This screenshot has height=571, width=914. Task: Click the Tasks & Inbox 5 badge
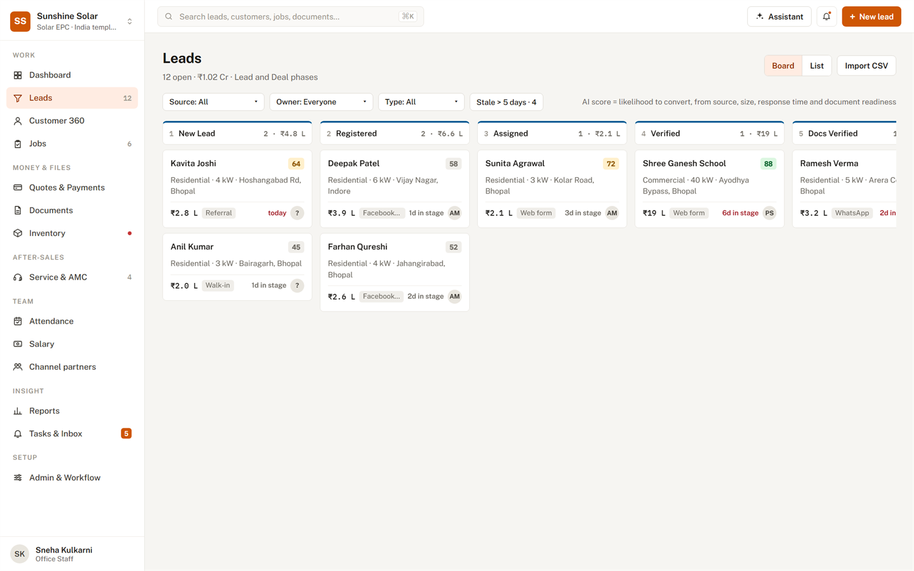126,433
